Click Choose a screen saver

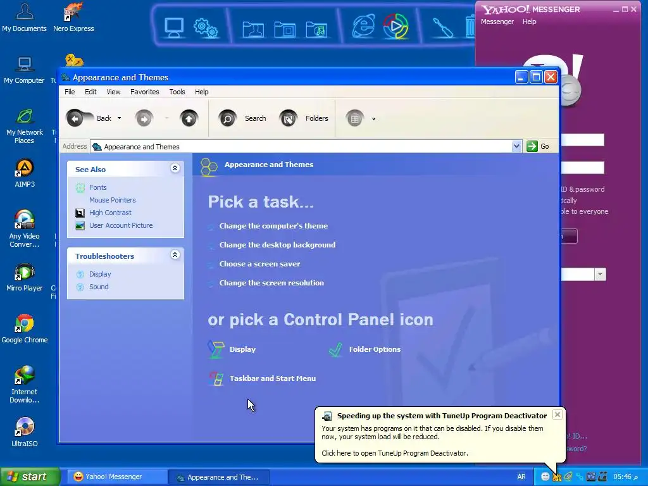[x=259, y=264]
